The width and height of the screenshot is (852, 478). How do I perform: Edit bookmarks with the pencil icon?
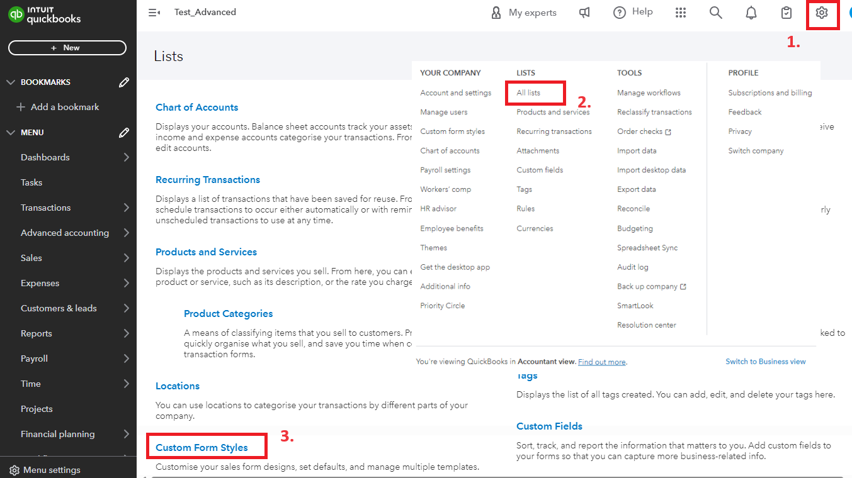(x=123, y=82)
